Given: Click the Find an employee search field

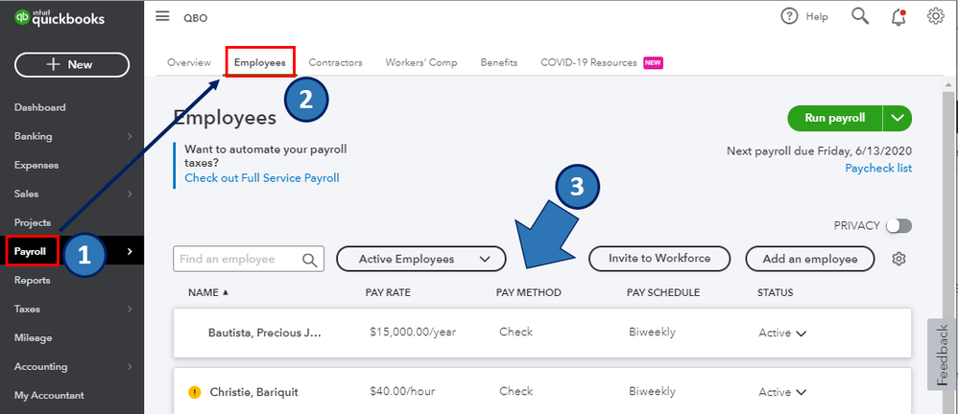Looking at the screenshot, I should pyautogui.click(x=240, y=259).
